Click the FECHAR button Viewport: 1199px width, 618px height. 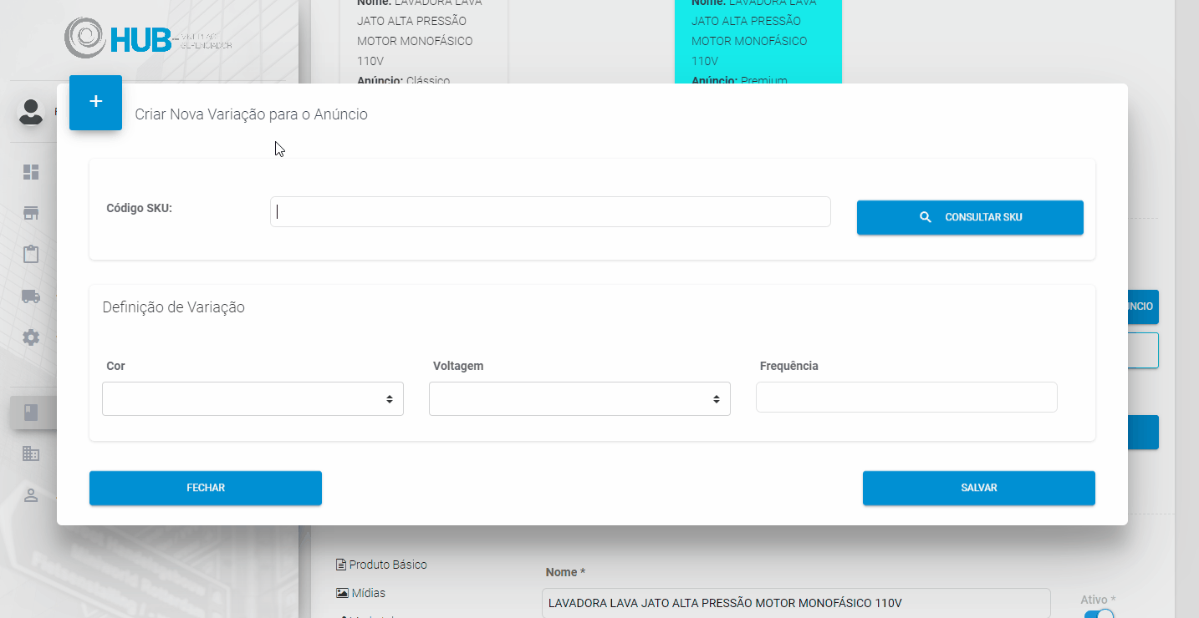pos(206,488)
